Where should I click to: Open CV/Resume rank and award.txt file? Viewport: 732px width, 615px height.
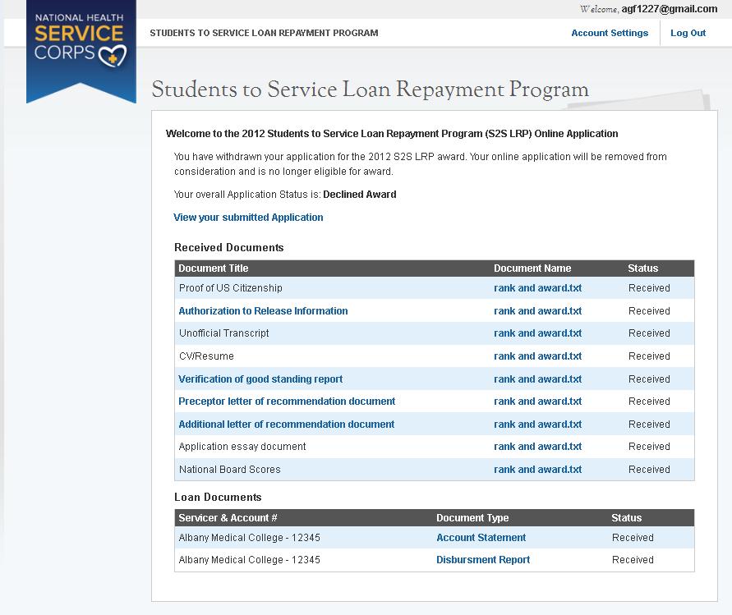(537, 356)
